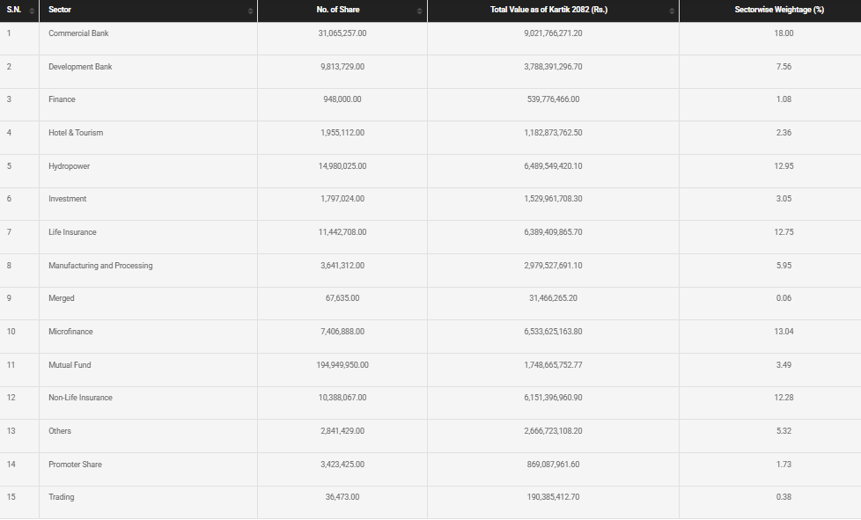
Task: Select the Microfinance sector cell
Action: [x=70, y=332]
